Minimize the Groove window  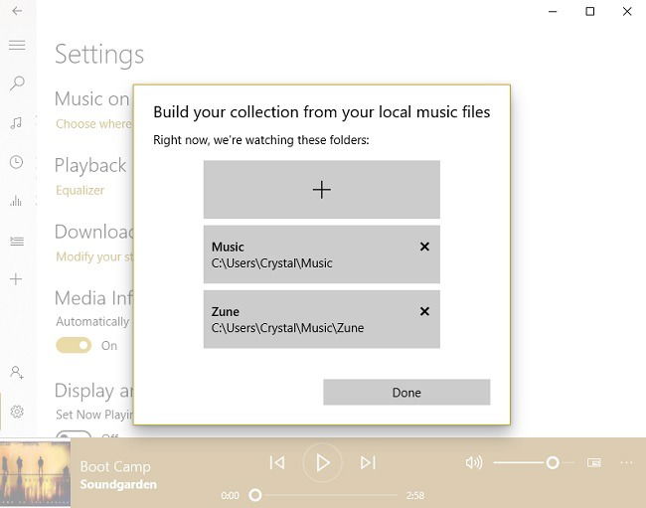point(553,11)
